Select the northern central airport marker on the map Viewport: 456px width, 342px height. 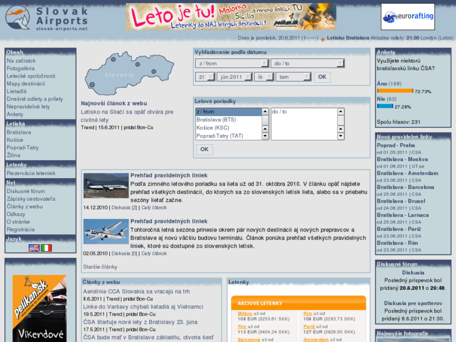pos(137,64)
